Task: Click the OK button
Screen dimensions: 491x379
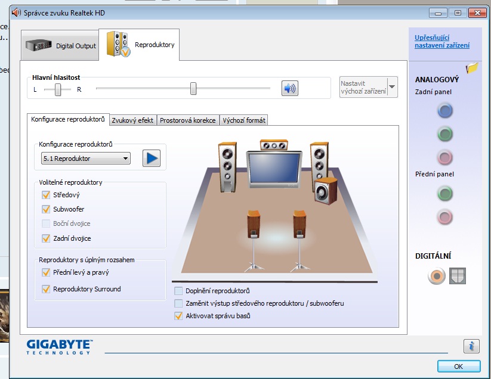Action: [458, 366]
